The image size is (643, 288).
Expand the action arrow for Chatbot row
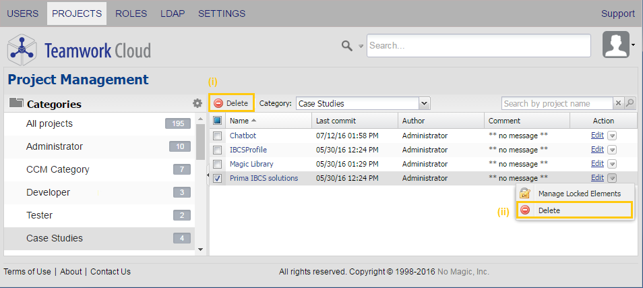pyautogui.click(x=612, y=135)
